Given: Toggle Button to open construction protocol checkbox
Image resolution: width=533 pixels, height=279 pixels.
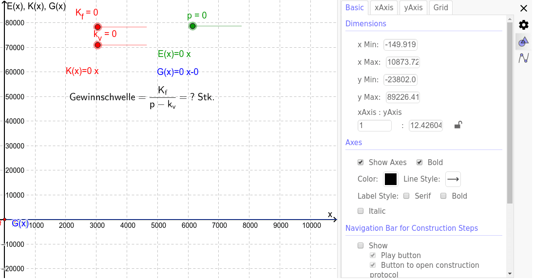Looking at the screenshot, I should [x=373, y=265].
